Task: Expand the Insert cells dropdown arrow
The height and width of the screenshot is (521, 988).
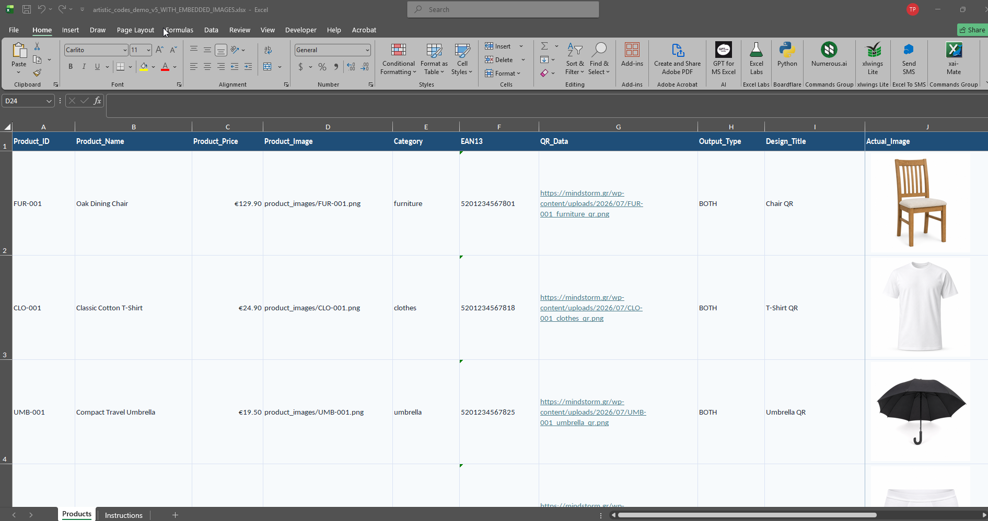Action: pyautogui.click(x=521, y=46)
